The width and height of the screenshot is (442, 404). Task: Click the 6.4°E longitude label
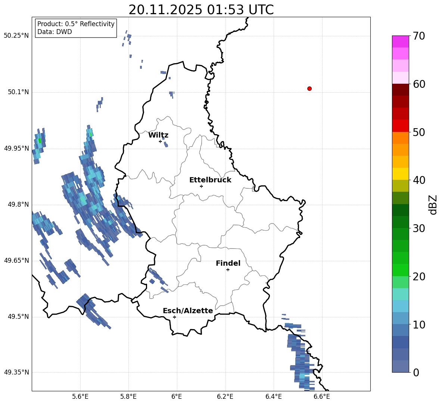(x=274, y=397)
